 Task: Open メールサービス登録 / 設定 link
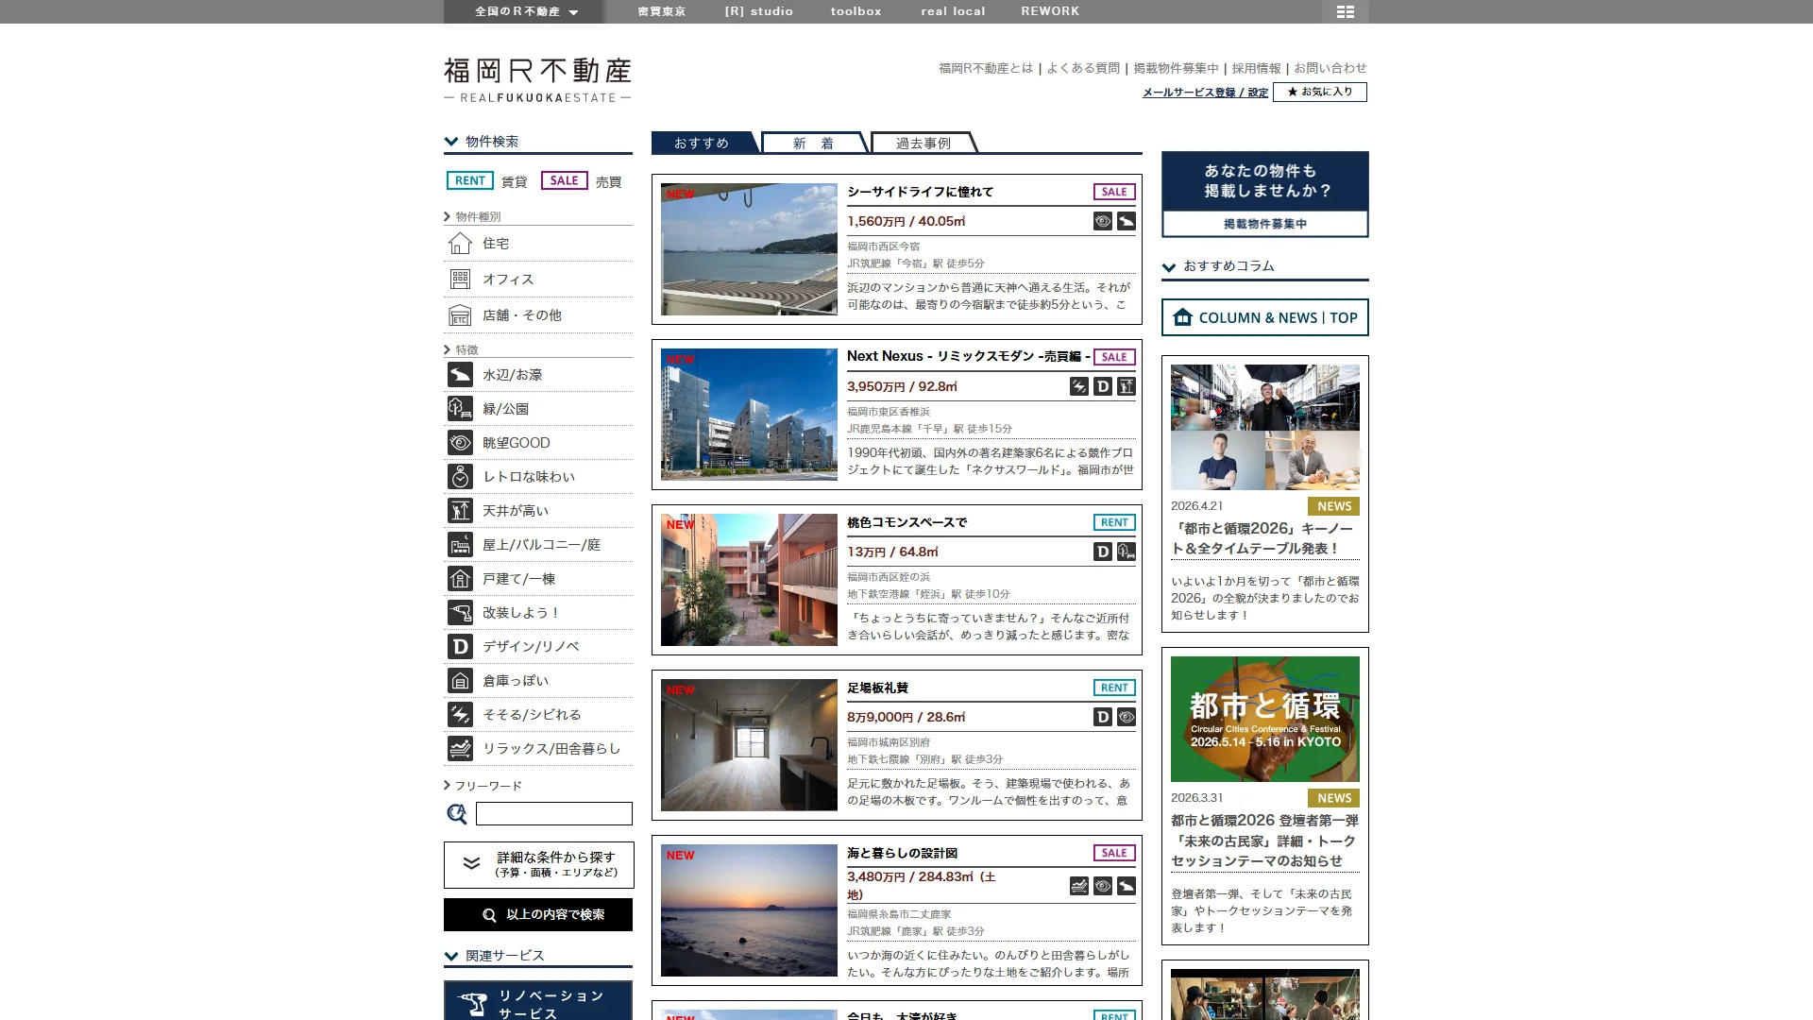pyautogui.click(x=1205, y=93)
